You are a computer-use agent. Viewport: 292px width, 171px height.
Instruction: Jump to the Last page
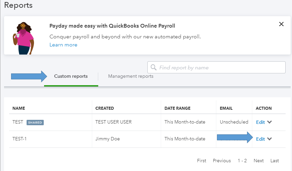(x=275, y=161)
